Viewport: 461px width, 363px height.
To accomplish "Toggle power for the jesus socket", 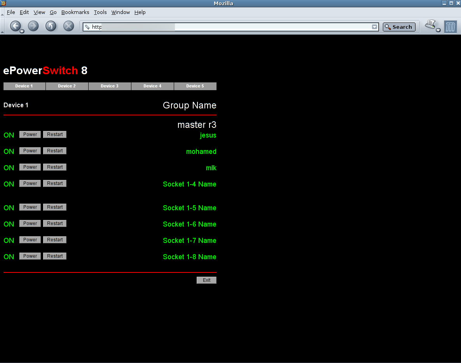I will point(30,134).
